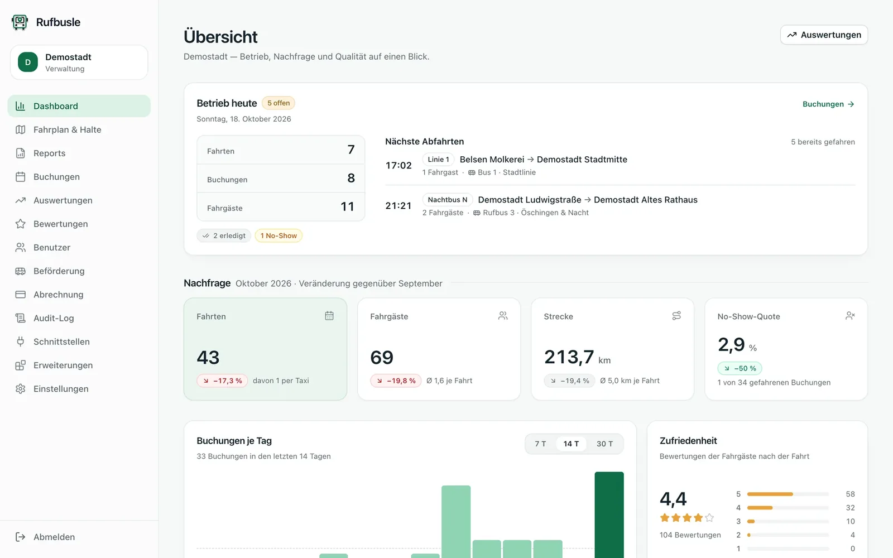The image size is (893, 558).
Task: Open the Dashboard menu item
Action: [79, 106]
